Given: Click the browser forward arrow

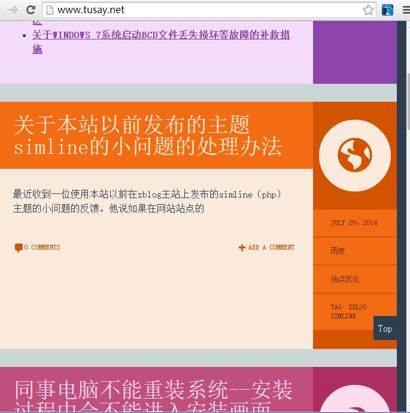Looking at the screenshot, I should point(13,10).
